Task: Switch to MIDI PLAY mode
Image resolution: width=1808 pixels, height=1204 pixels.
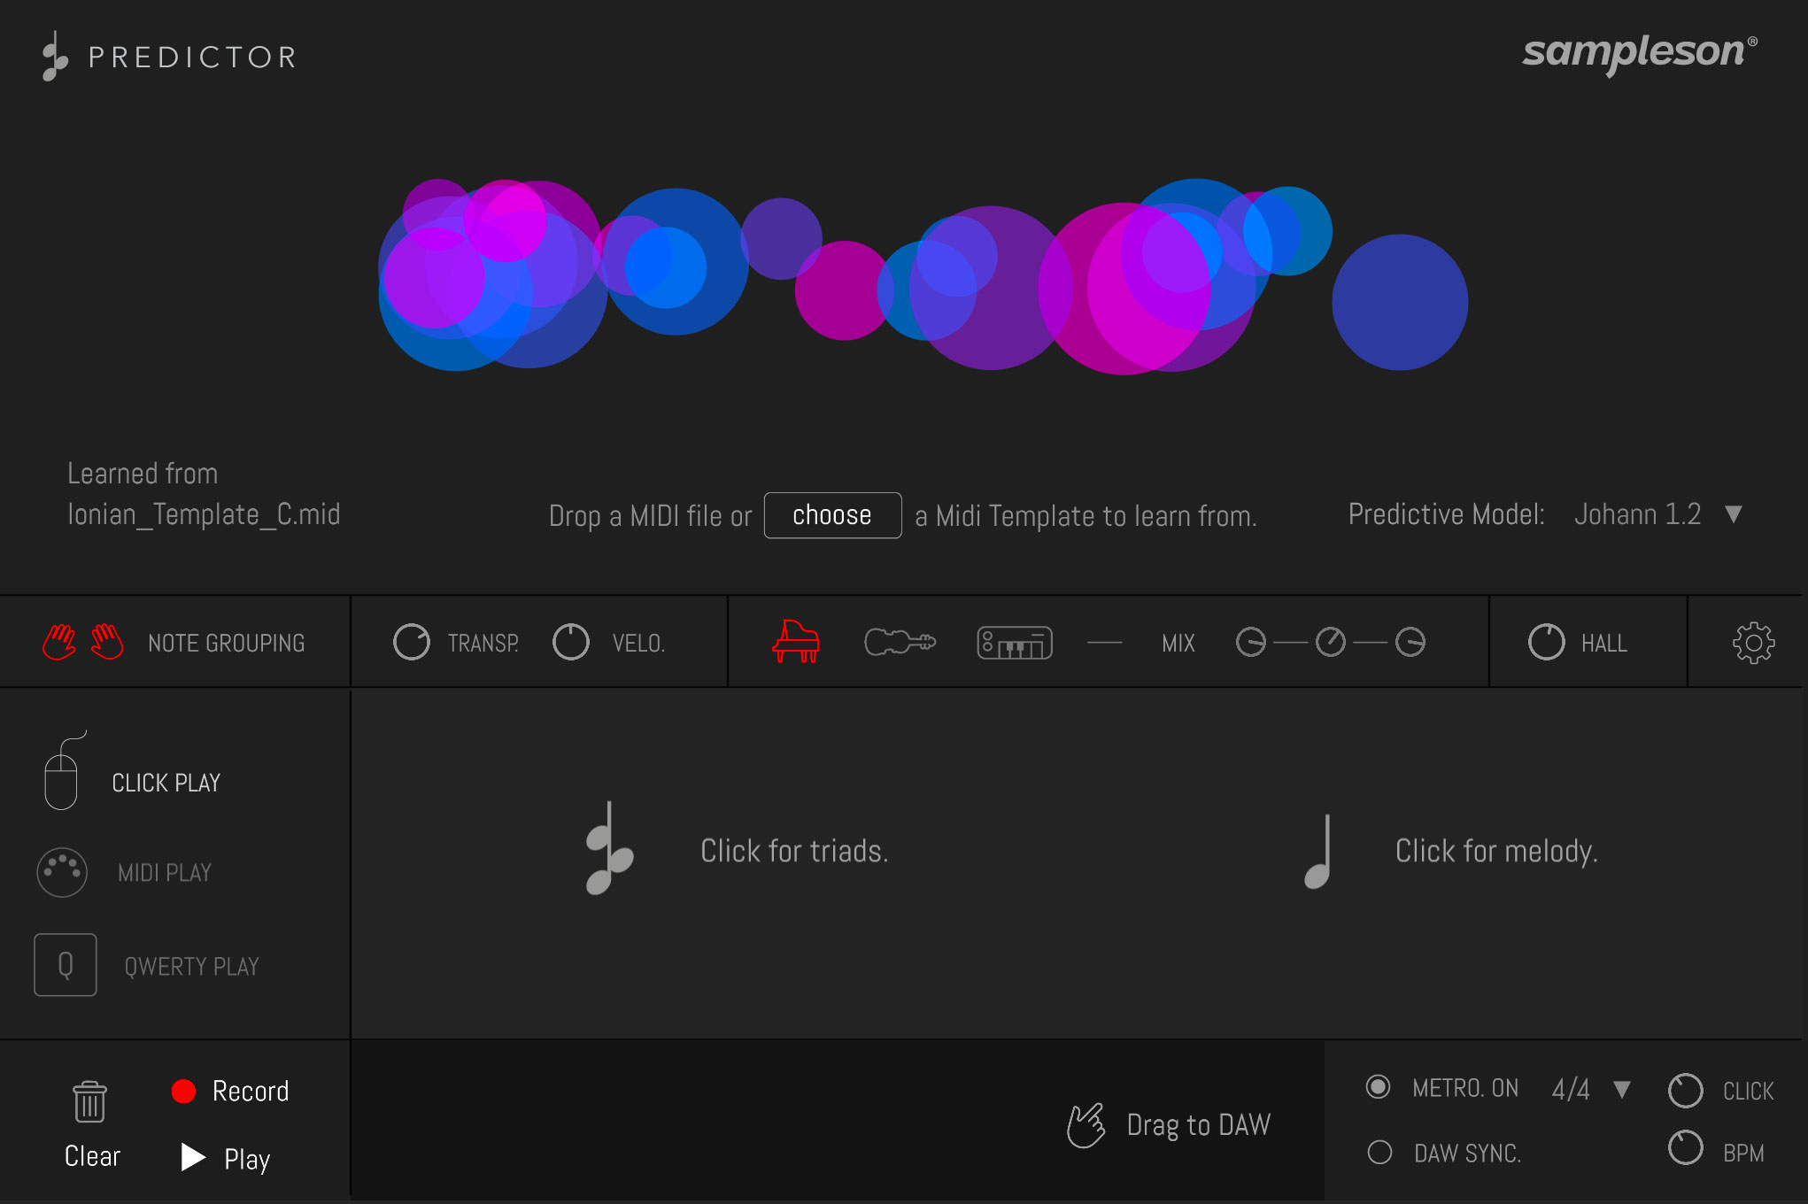Action: click(x=62, y=872)
